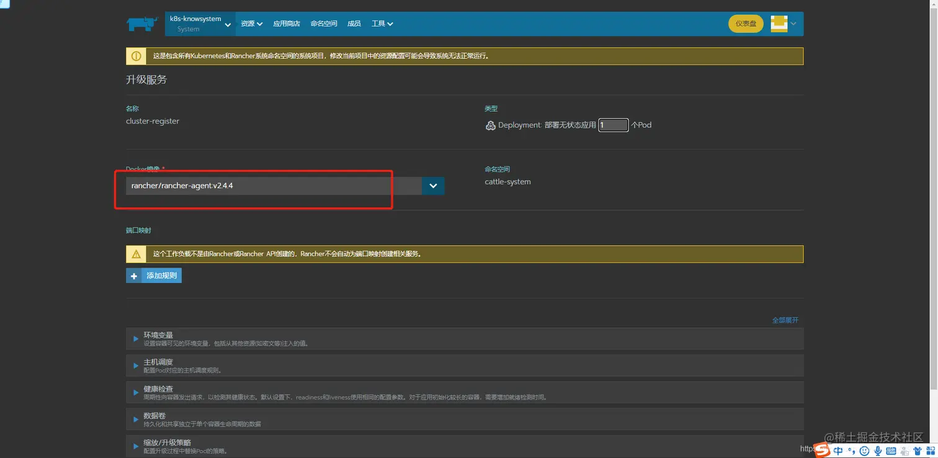Open the Docker image dropdown arrow
Image resolution: width=938 pixels, height=458 pixels.
433,186
